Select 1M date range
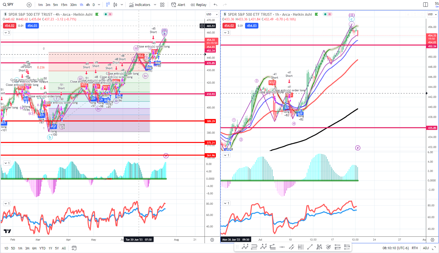 20,248
